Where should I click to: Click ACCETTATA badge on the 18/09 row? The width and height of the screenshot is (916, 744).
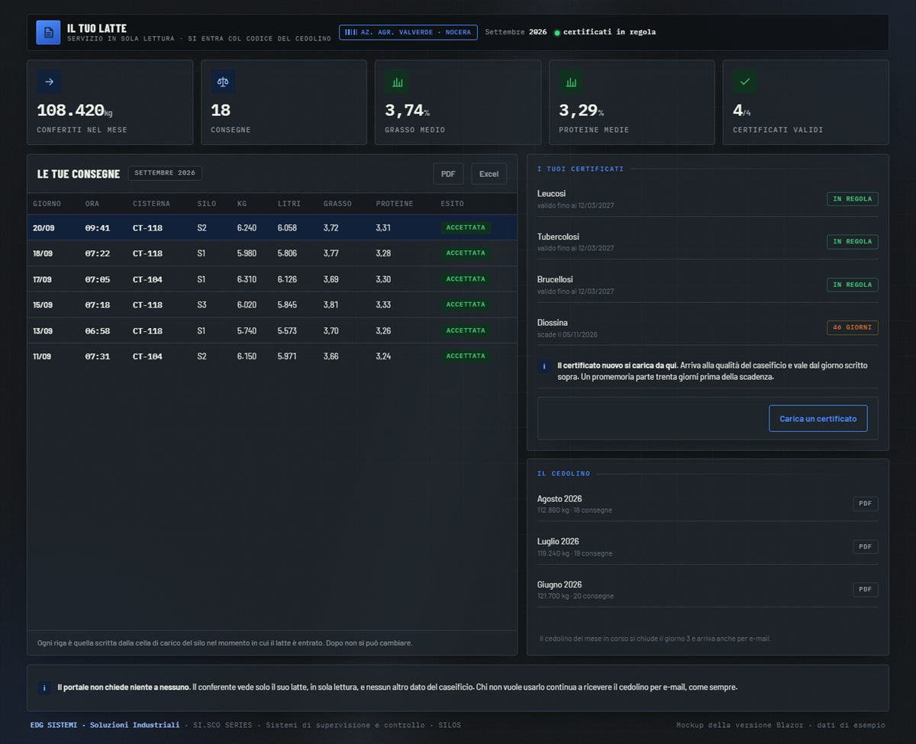coord(466,253)
